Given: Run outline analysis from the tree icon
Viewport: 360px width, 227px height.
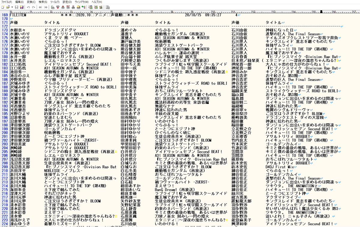Looking at the screenshot, I should 84,7.
